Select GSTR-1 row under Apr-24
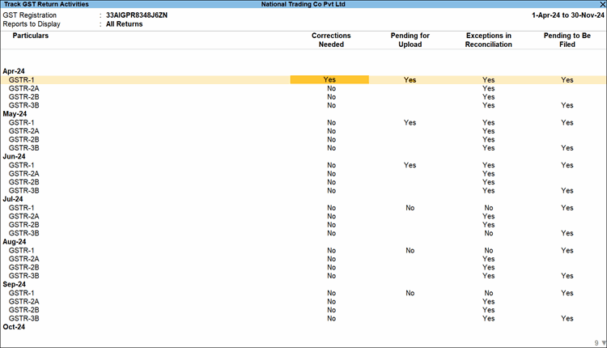 click(x=21, y=80)
